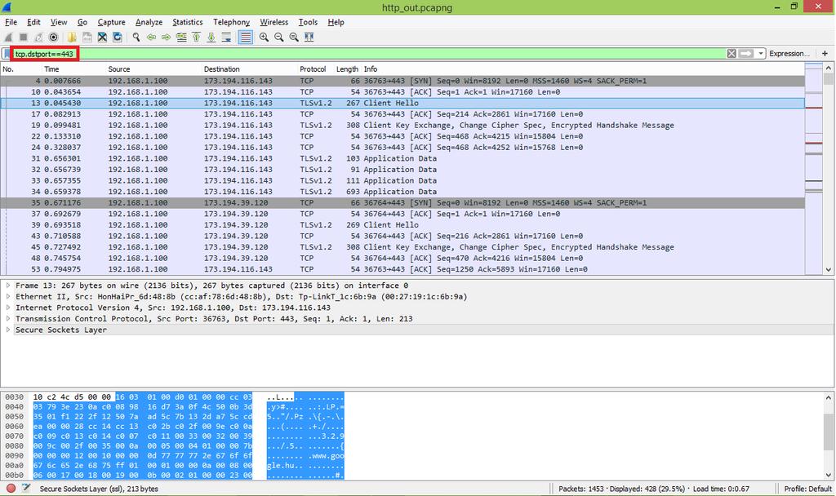Viewport: 836px width, 496px height.
Task: Sort by the Destination column header
Action: click(x=249, y=69)
